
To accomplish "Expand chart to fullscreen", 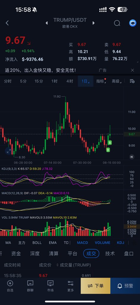I will click(9, 151).
